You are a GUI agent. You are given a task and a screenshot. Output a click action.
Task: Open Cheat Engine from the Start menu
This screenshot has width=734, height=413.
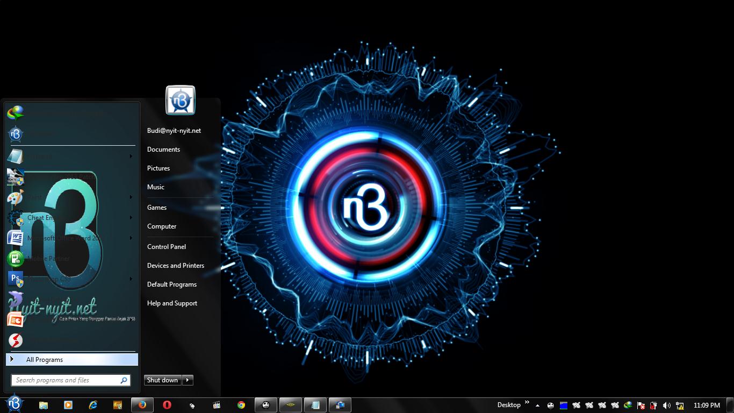(x=72, y=218)
